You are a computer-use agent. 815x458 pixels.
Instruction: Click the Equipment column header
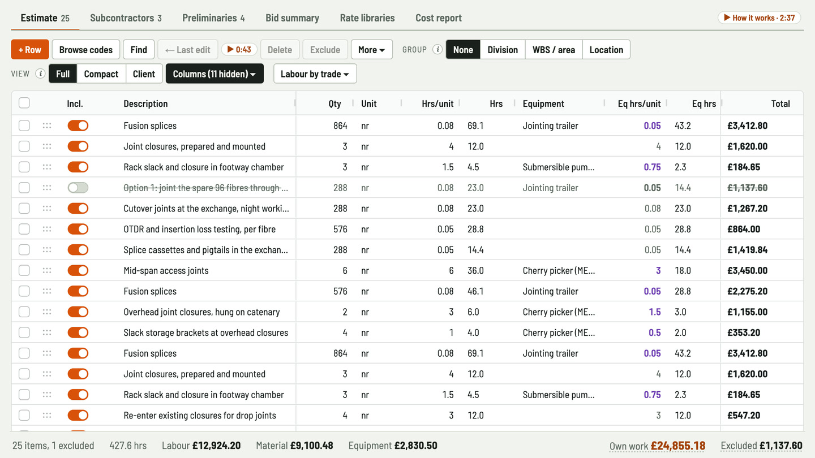coord(543,103)
